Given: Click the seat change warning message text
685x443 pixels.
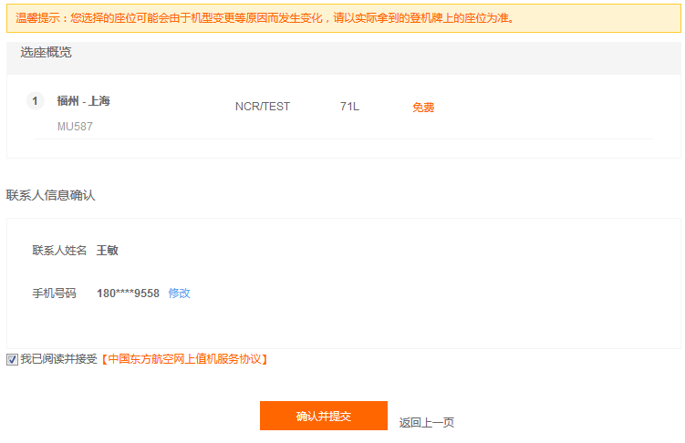Looking at the screenshot, I should pos(292,17).
